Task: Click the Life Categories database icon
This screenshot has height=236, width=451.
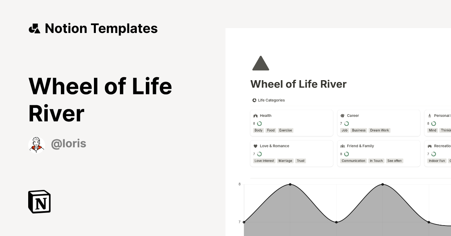Action: (x=254, y=100)
